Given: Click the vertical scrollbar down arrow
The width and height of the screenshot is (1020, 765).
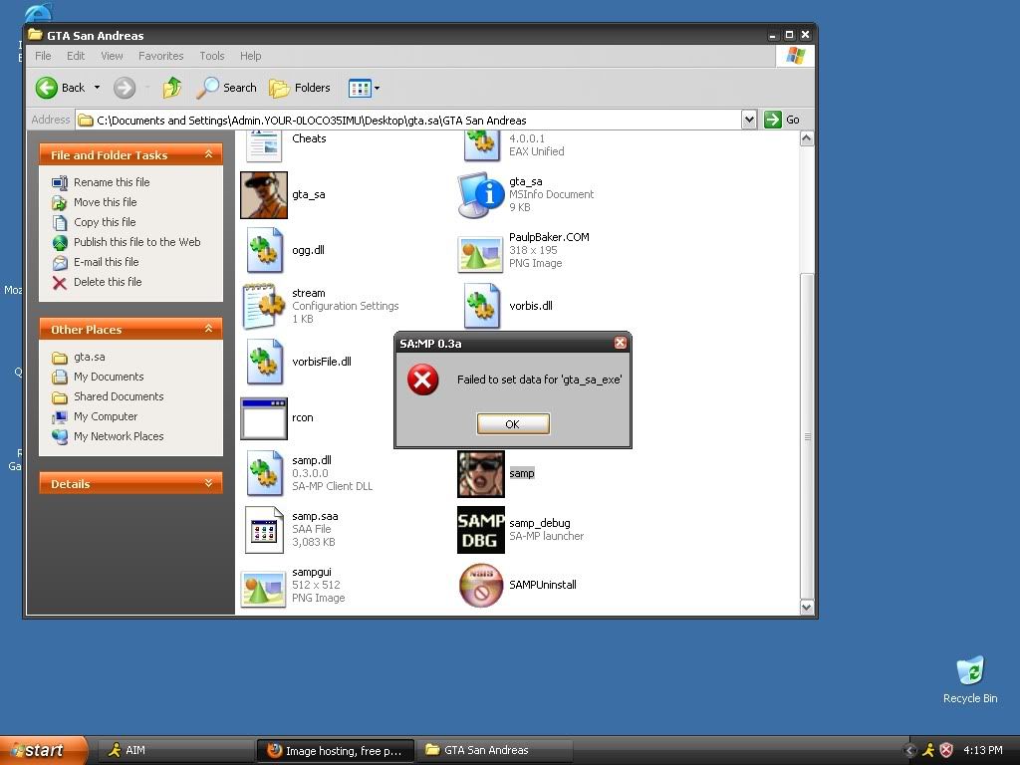Looking at the screenshot, I should [807, 607].
